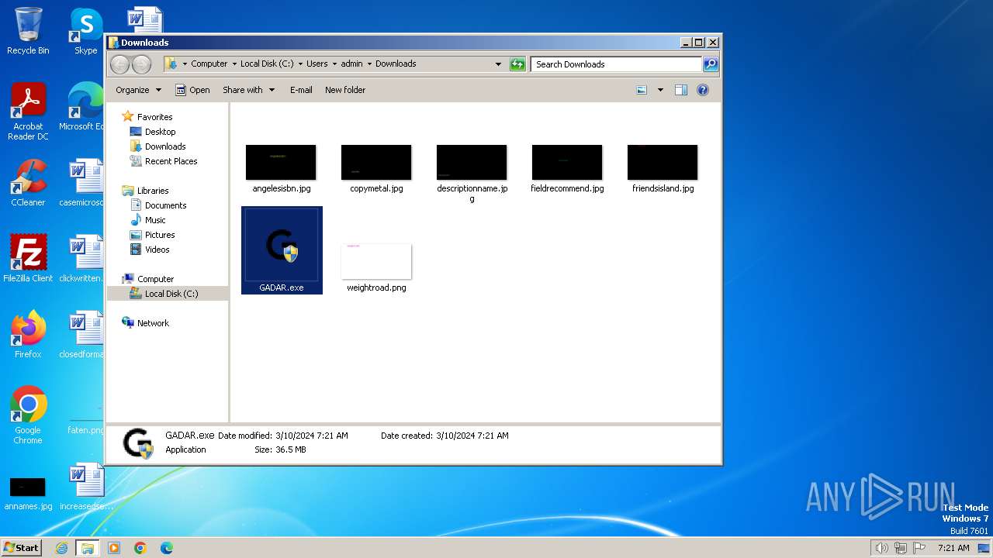Screen dimensions: 993x558
Task: Launch Skype from the desktop
Action: 85,31
